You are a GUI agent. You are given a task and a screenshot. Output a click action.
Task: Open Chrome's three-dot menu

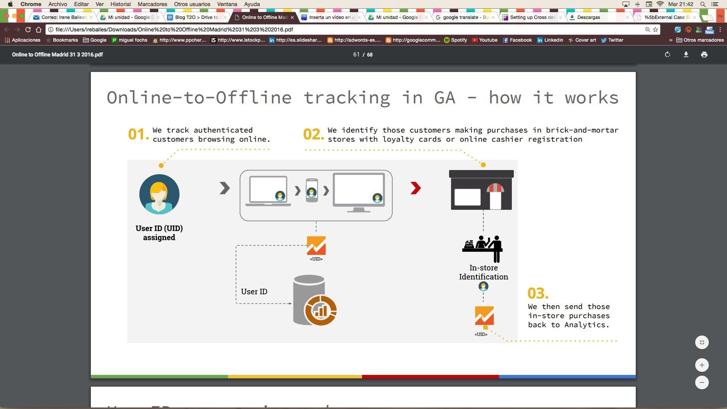pos(720,30)
